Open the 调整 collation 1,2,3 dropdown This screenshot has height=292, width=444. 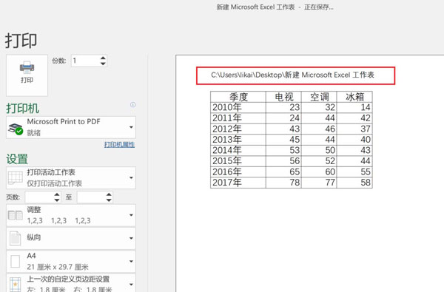click(x=71, y=215)
